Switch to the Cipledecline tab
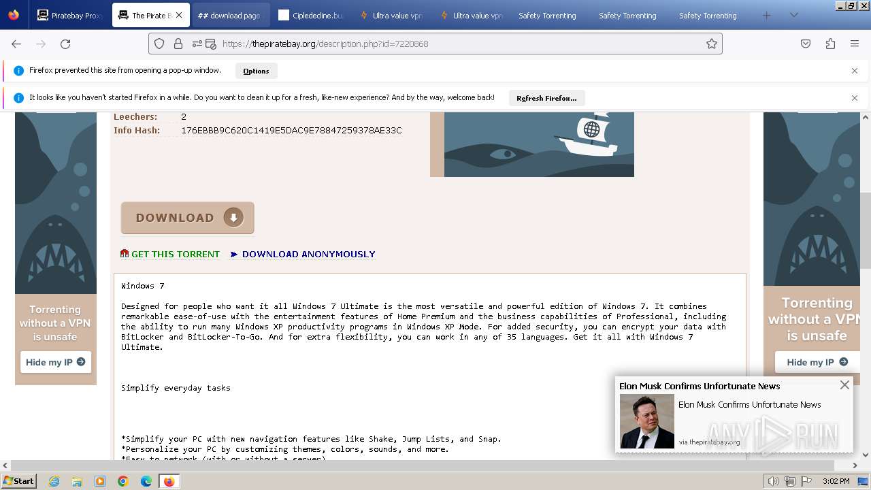 (x=311, y=15)
